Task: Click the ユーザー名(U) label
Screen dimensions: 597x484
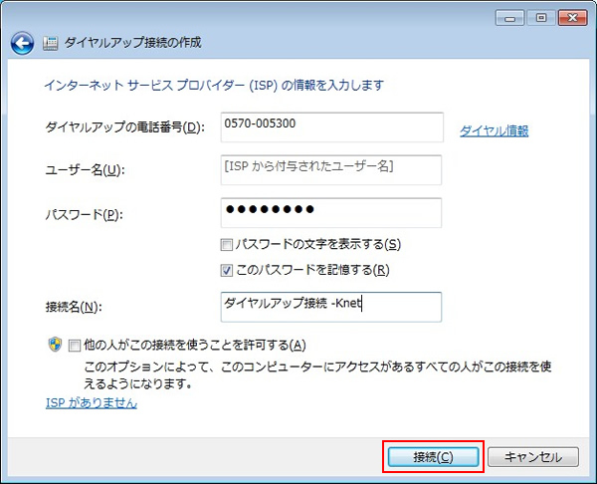Action: [x=85, y=170]
